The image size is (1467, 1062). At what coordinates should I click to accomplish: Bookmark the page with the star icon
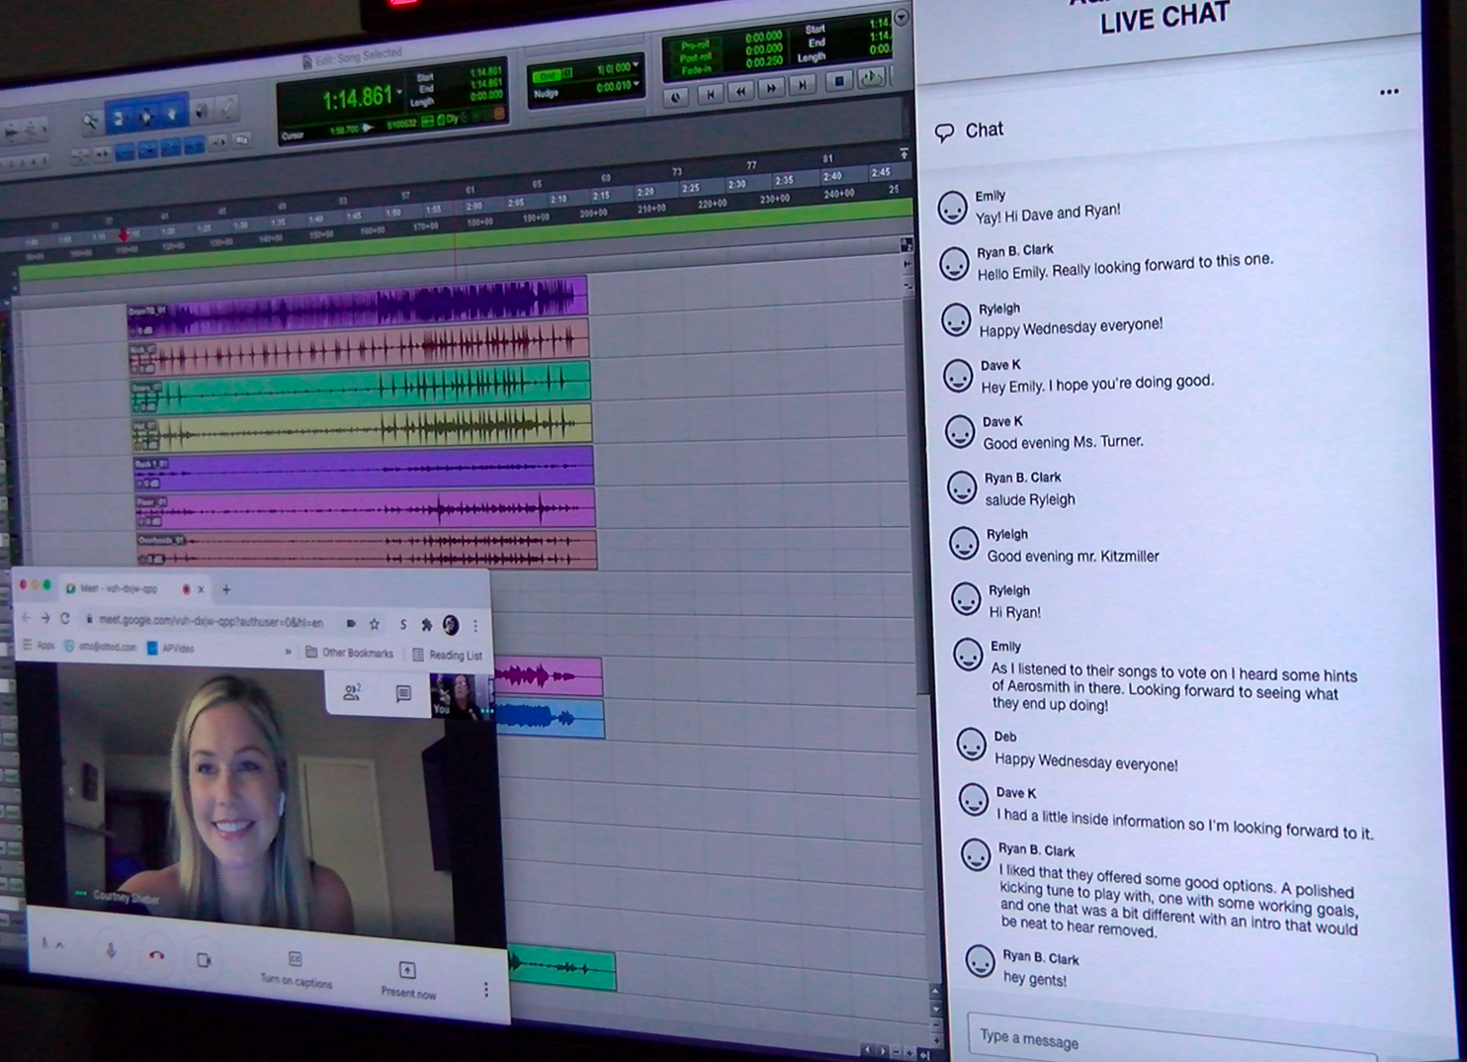(x=375, y=624)
